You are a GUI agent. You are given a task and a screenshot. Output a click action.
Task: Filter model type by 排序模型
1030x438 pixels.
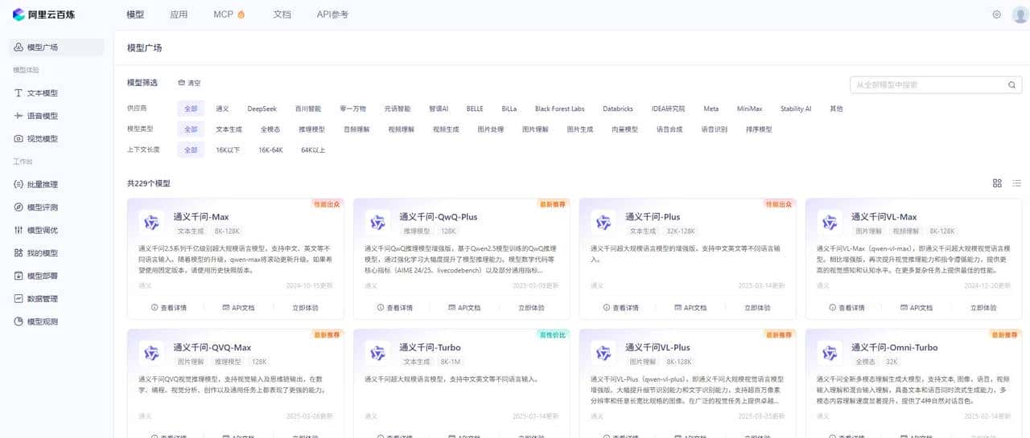759,129
